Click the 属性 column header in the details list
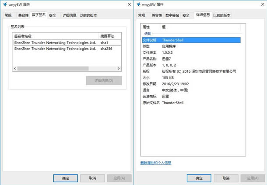Screen dimensions: 267x185 coord(150,27)
